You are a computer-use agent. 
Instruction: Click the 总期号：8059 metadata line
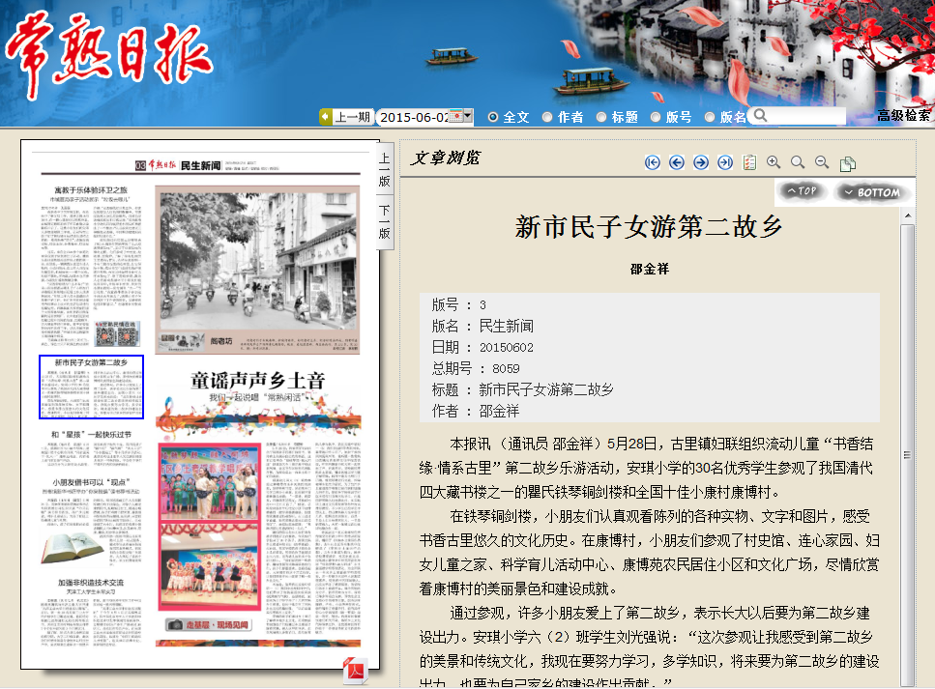pyautogui.click(x=476, y=368)
